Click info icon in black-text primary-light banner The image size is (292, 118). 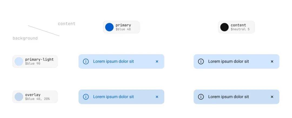(x=201, y=62)
